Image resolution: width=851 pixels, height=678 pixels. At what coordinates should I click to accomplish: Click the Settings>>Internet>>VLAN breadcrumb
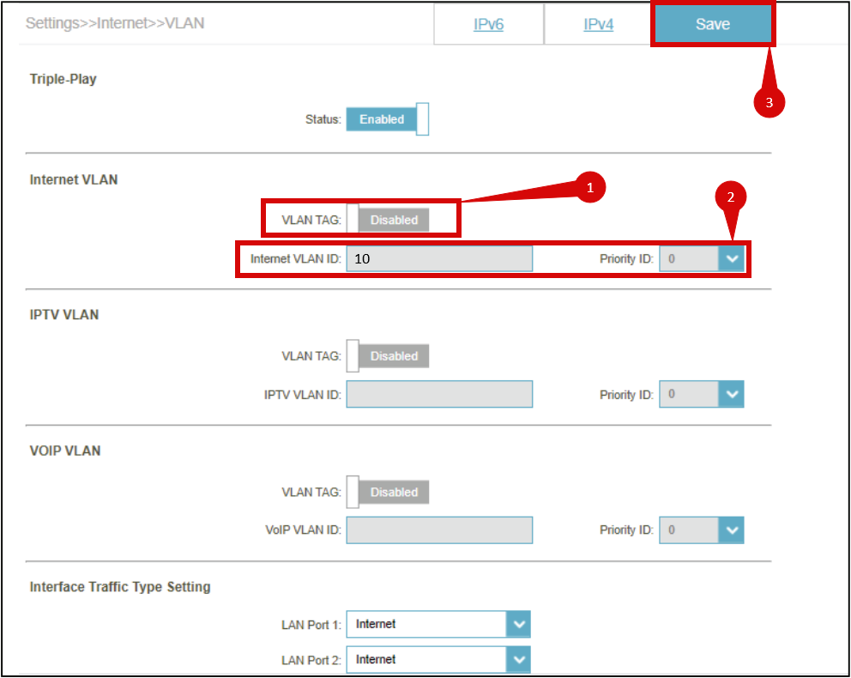[115, 23]
